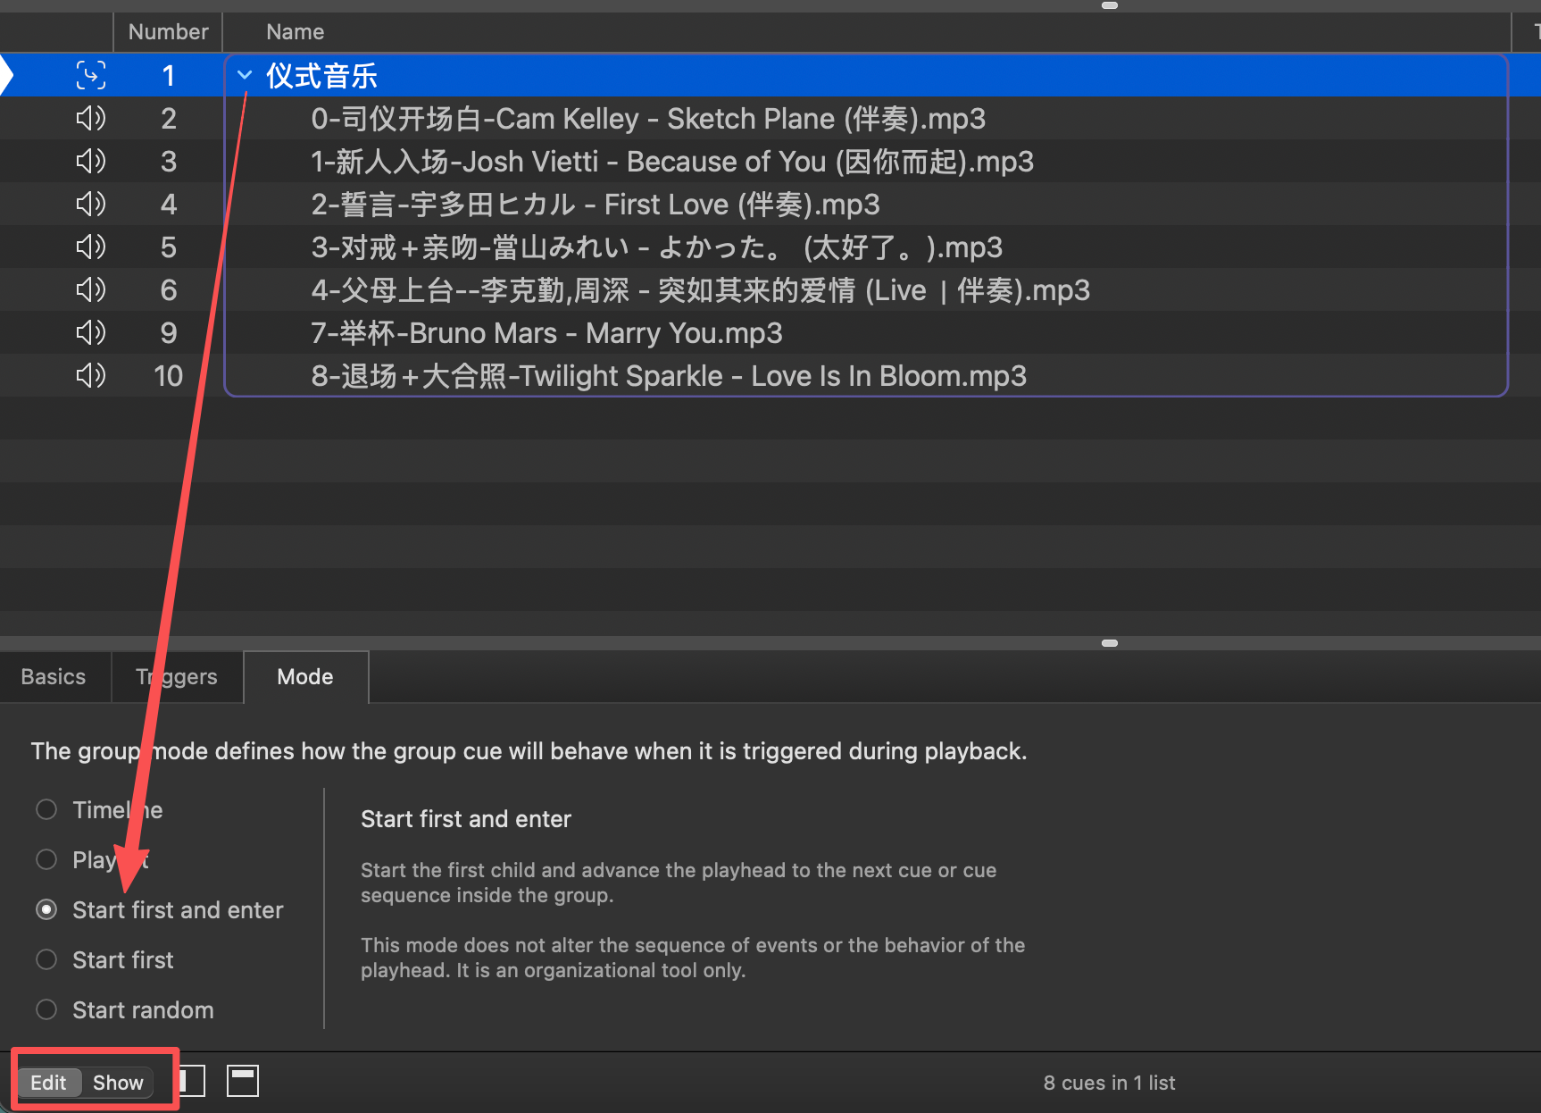Click the Number column header
Screen dimensions: 1541x1113
[168, 32]
